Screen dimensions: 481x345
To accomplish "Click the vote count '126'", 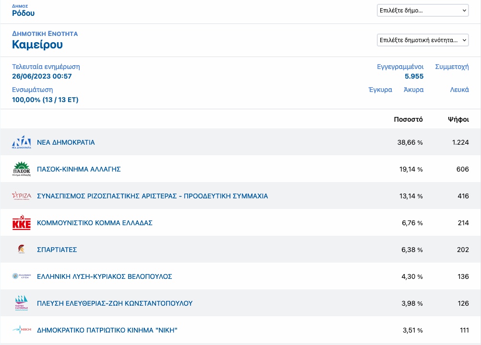I will (x=463, y=303).
